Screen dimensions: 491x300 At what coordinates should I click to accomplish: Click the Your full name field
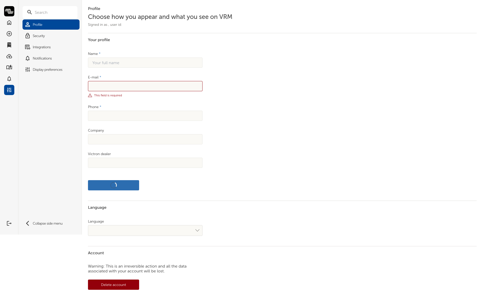click(x=145, y=63)
